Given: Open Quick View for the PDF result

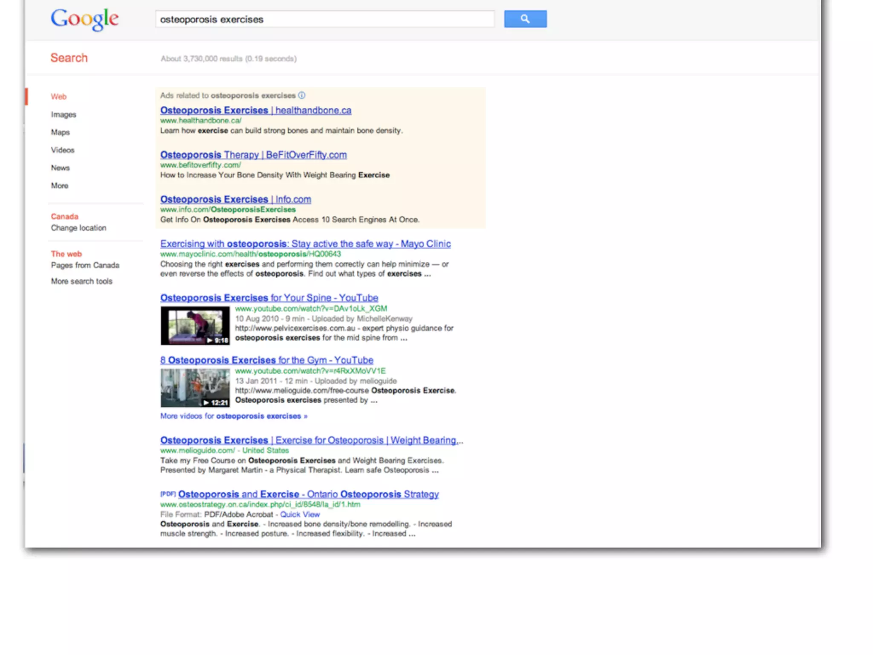Looking at the screenshot, I should tap(300, 514).
